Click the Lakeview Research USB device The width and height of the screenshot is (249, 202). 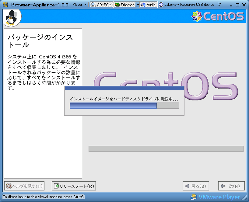(186, 5)
